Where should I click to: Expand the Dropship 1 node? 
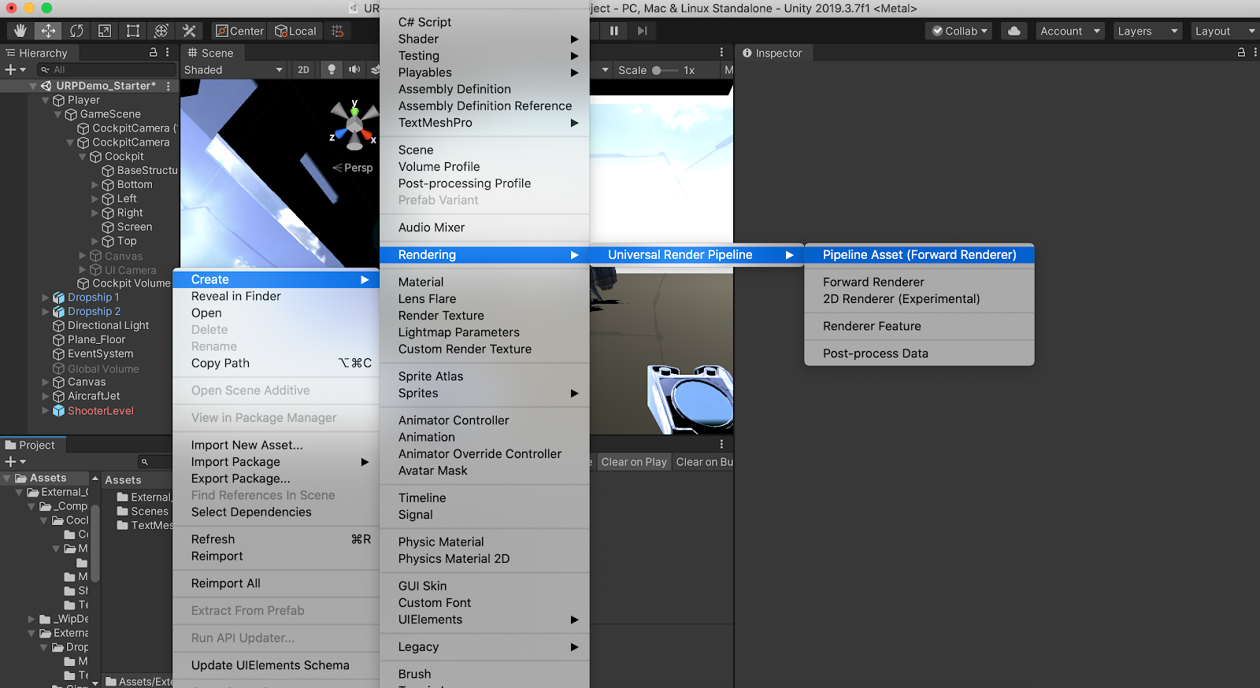pos(46,298)
